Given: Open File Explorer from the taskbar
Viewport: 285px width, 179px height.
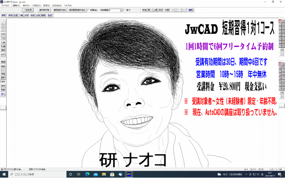Looking at the screenshot, I should click(x=104, y=174).
